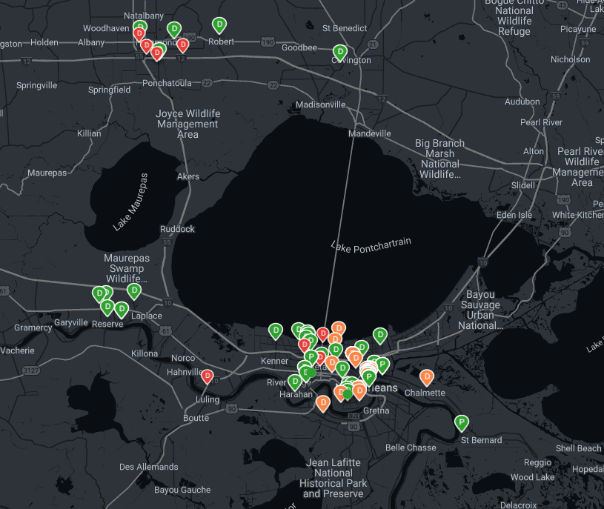This screenshot has height=509, width=604.
Task: Select the green D marker at Covington
Action: [x=339, y=53]
